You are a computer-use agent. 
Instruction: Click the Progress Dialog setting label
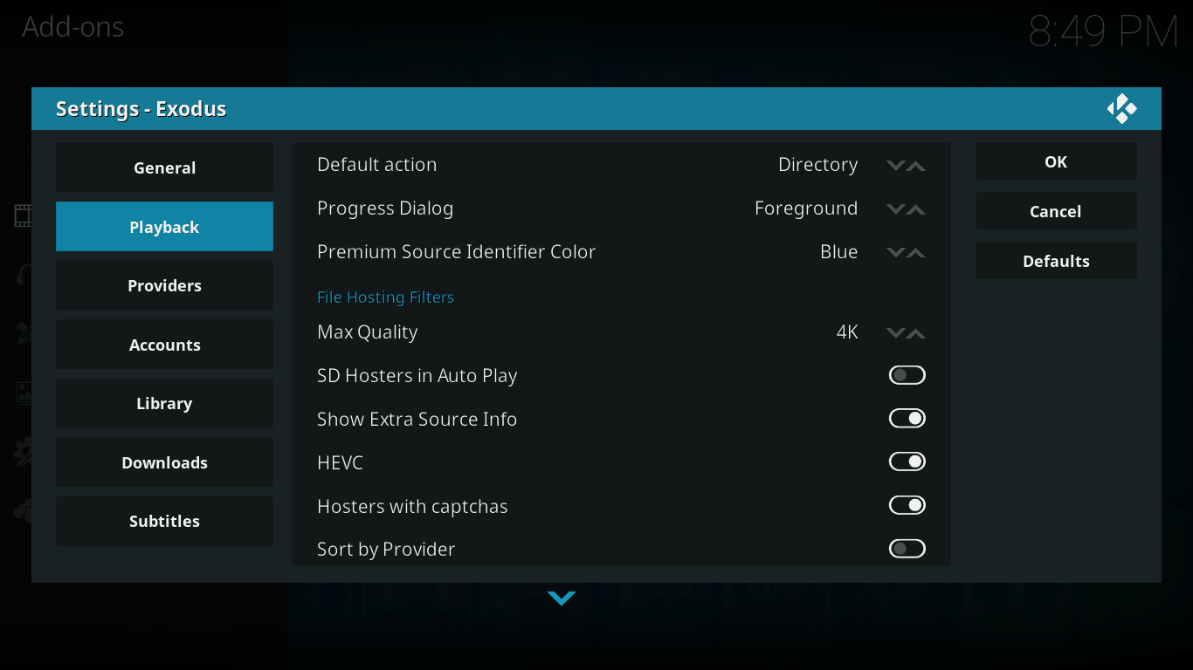pos(385,209)
